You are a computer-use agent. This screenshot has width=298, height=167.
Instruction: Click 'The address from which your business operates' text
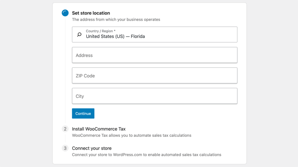point(116,20)
